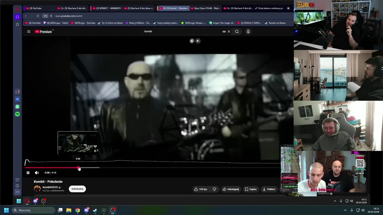The height and width of the screenshot is (215, 383).
Task: Go back with the browser back arrow
Action: tap(26, 16)
